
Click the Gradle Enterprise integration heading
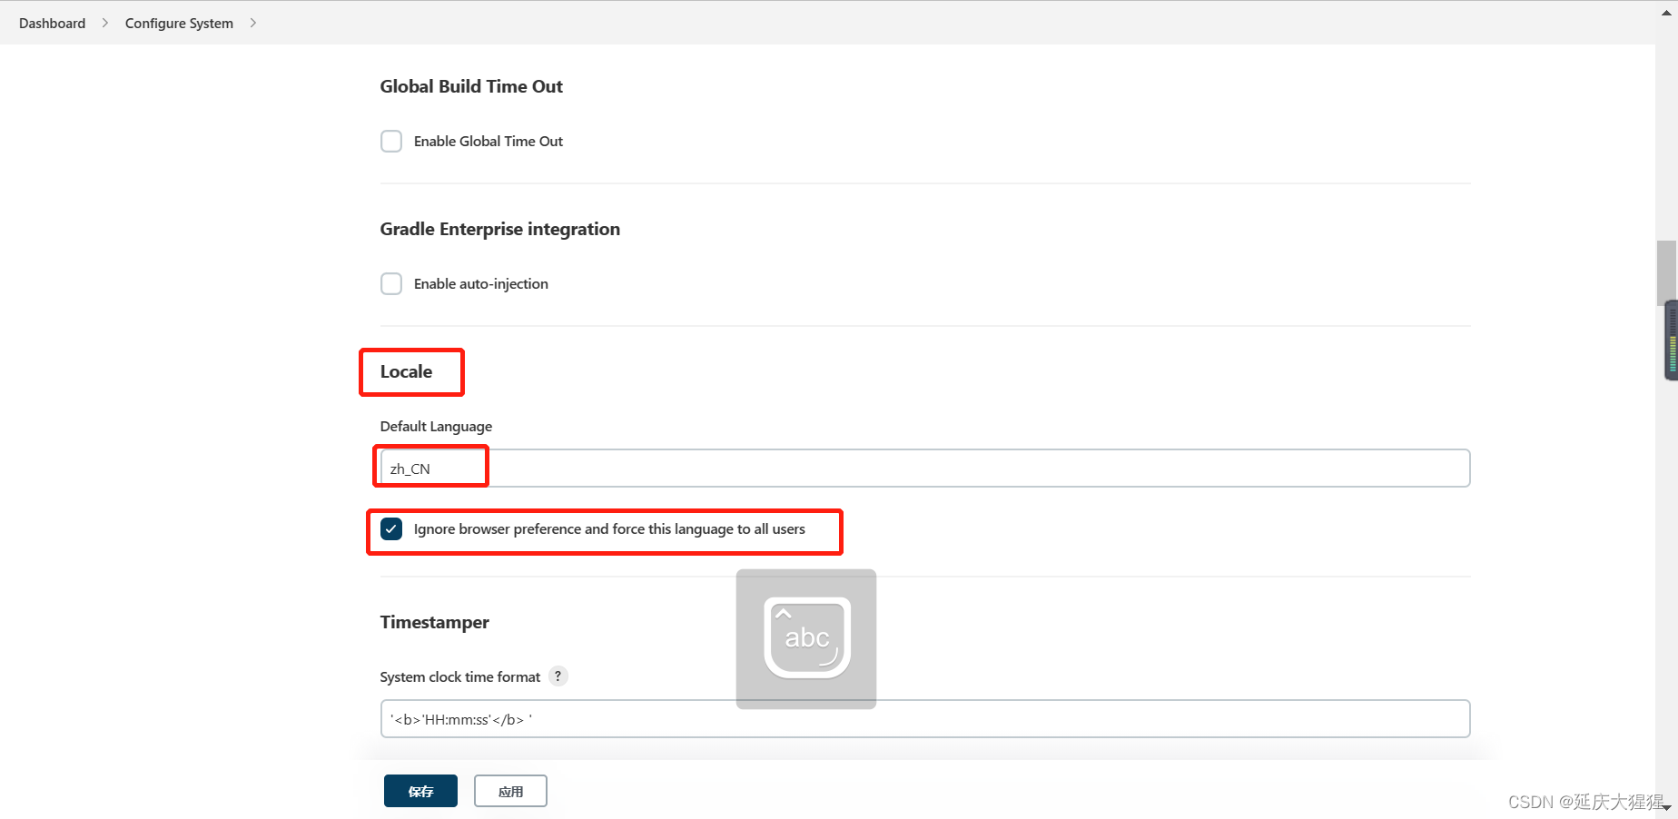(x=500, y=229)
